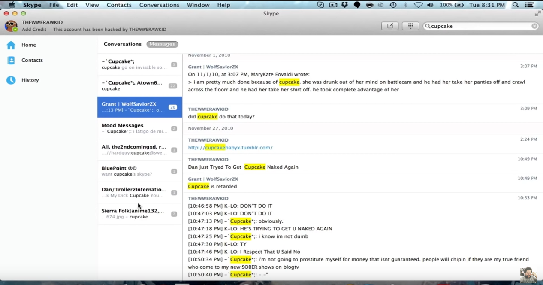Open the File menu

point(54,5)
